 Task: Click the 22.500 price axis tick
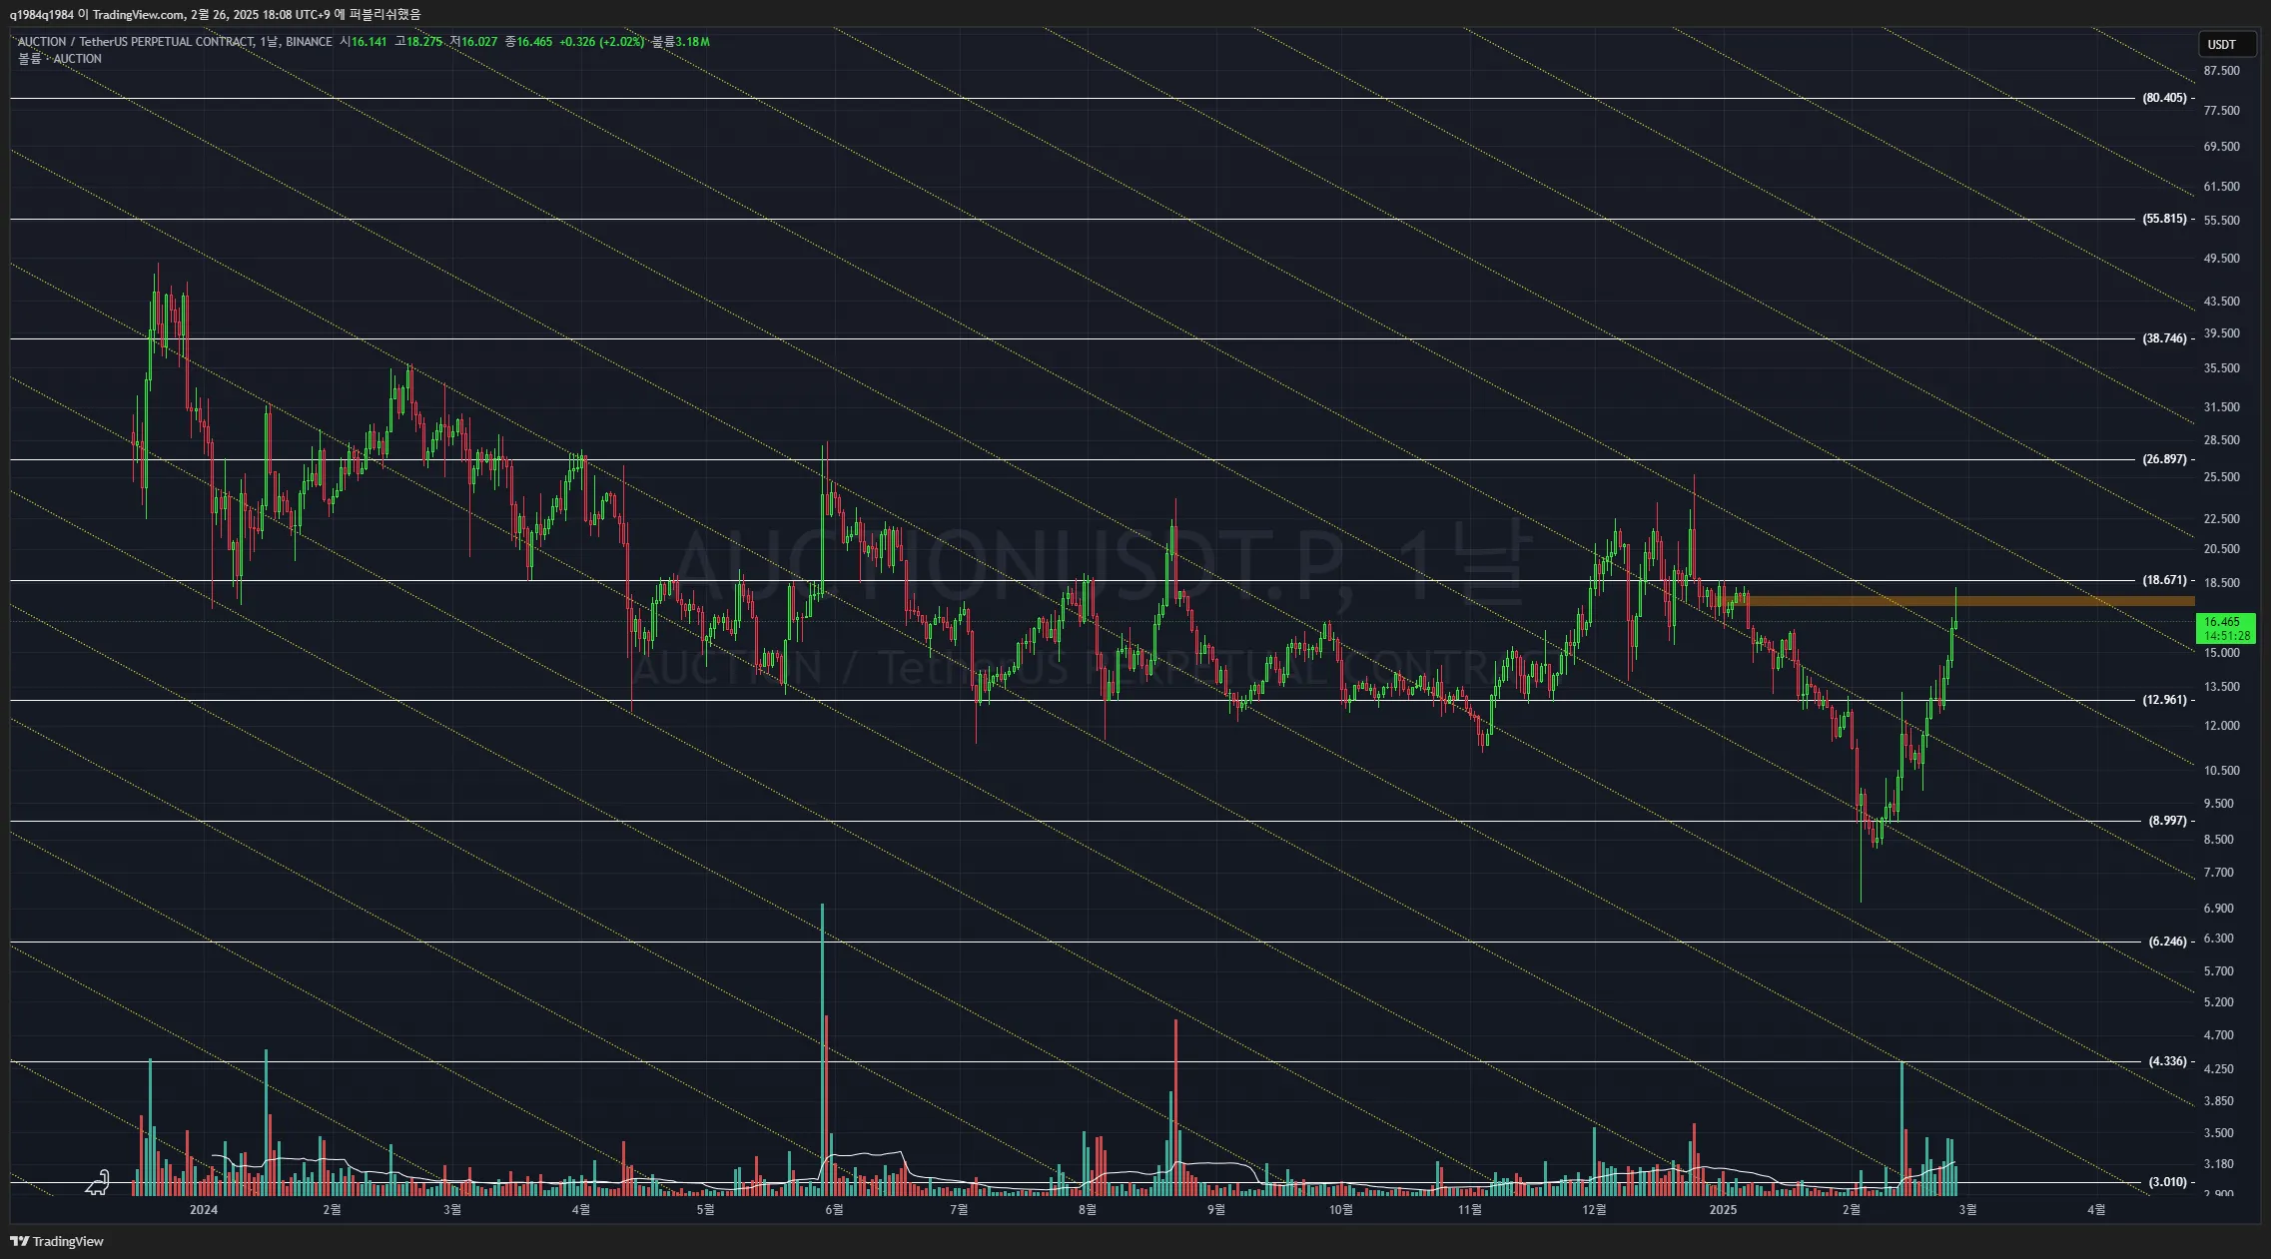pyautogui.click(x=2222, y=519)
